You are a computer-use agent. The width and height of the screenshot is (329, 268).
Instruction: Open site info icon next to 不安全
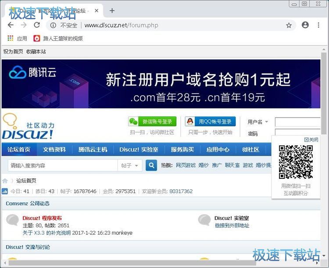point(53,25)
